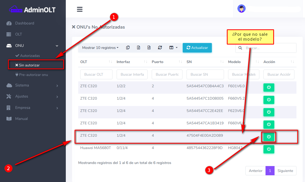Click the reload table icon
Viewport: 305px width, 182px height.
tap(160, 48)
